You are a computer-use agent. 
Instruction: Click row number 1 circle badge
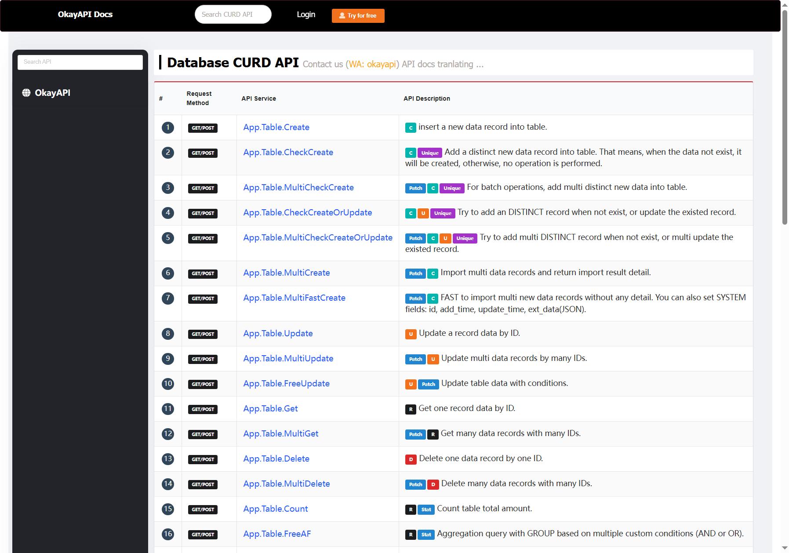coord(168,127)
